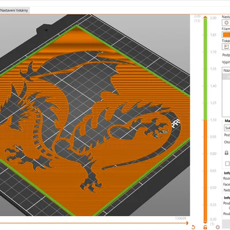
Task: Click the 1,55 layer height label
Action: [x=213, y=69]
